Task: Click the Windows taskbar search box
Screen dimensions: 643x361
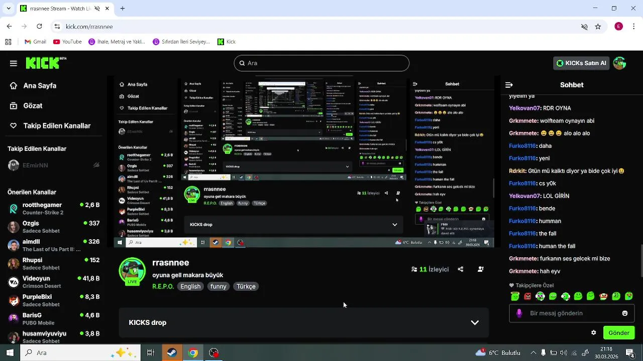Action: click(81, 353)
